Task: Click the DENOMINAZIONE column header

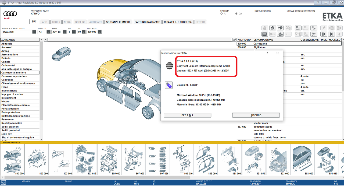Action: (263, 40)
